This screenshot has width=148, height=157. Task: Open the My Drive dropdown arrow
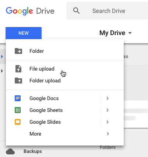point(130,33)
